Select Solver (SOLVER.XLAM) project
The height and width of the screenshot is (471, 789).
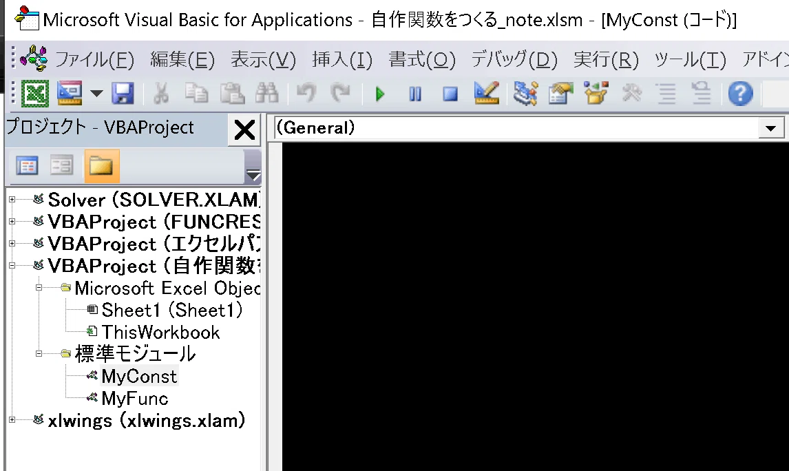pyautogui.click(x=154, y=200)
